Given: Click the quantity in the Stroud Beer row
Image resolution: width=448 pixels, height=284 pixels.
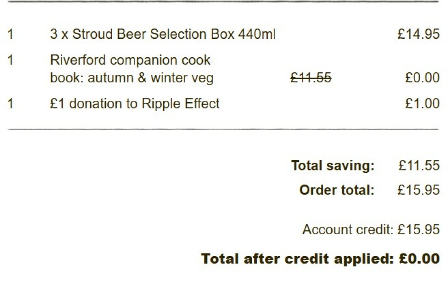Looking at the screenshot, I should click(x=11, y=35).
